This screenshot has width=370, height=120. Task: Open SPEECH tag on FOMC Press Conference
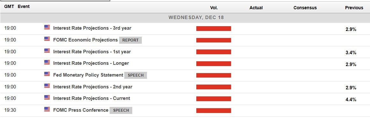(x=121, y=110)
